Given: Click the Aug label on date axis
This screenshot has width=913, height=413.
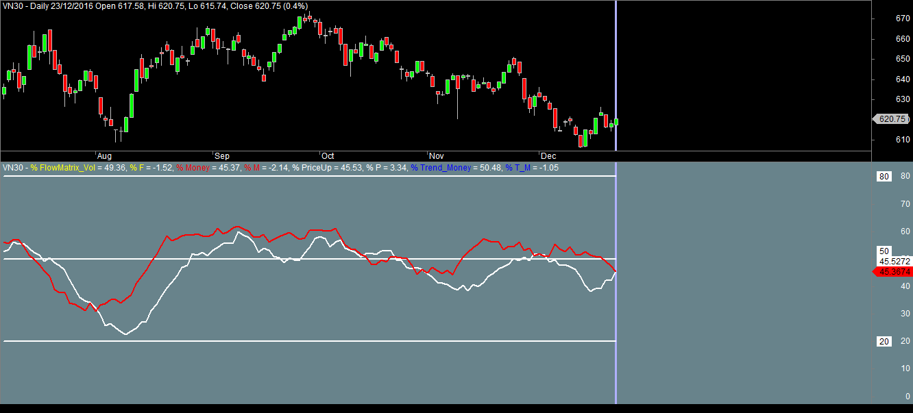Looking at the screenshot, I should 105,155.
